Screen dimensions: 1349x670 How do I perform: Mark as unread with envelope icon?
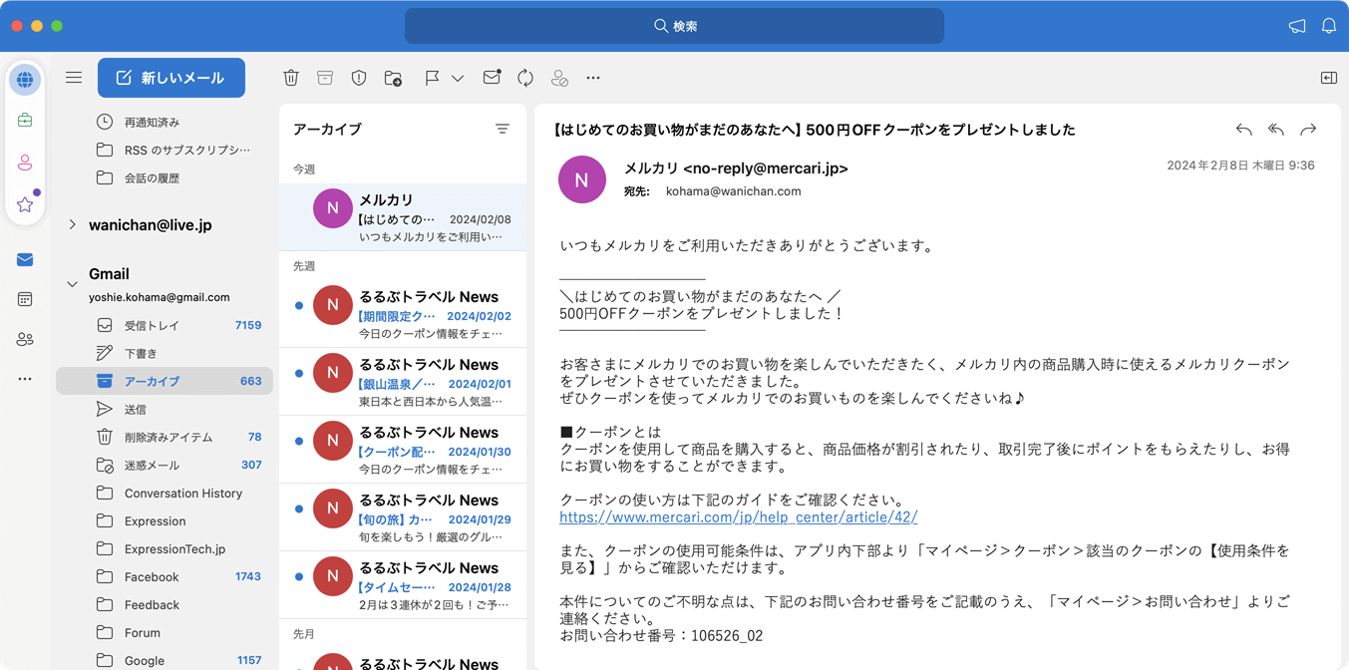click(x=492, y=78)
